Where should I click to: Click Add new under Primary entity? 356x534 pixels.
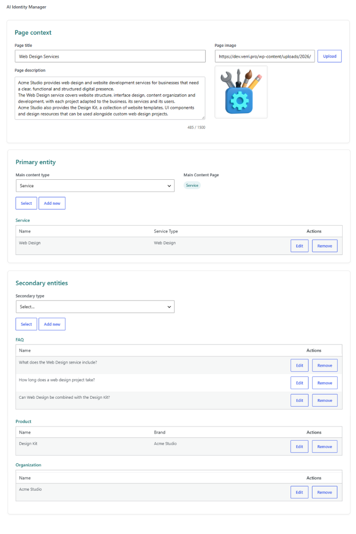click(52, 203)
